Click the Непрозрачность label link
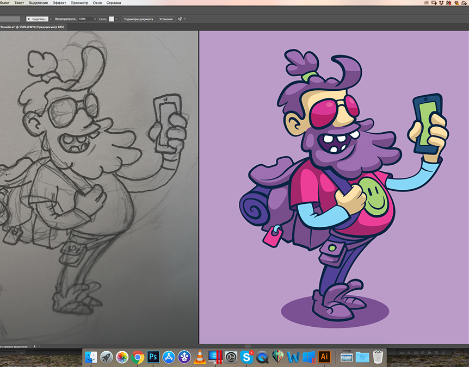 click(x=65, y=19)
